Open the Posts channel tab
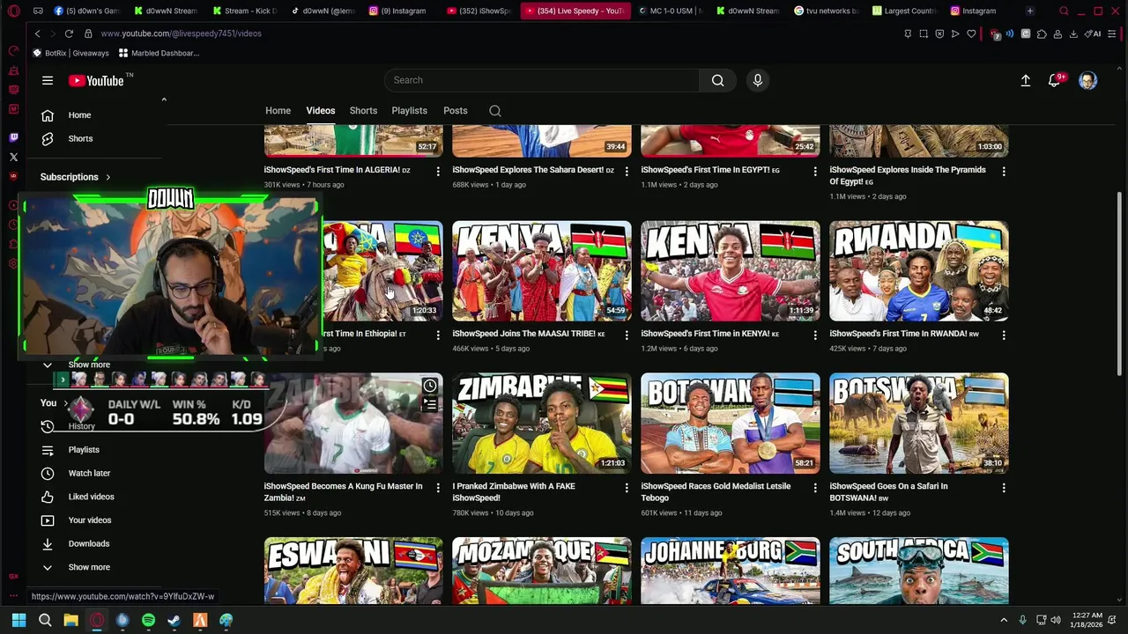The width and height of the screenshot is (1128, 634). pos(456,111)
